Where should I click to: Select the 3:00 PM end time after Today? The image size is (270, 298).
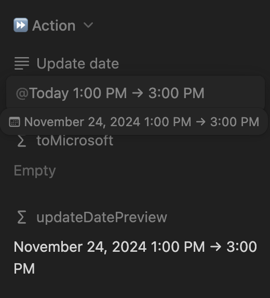pyautogui.click(x=176, y=93)
